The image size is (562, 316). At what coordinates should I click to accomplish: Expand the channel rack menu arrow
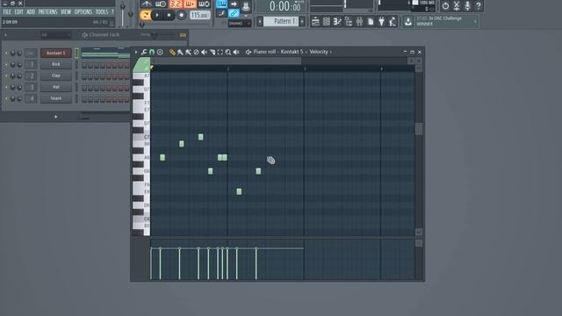tap(5, 35)
